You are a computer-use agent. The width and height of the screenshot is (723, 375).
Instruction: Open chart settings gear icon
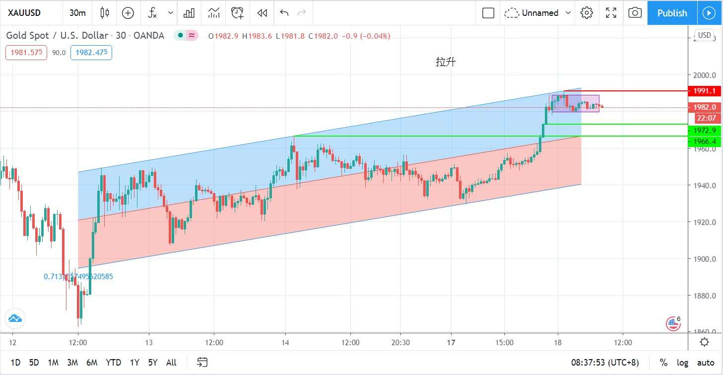click(x=587, y=13)
